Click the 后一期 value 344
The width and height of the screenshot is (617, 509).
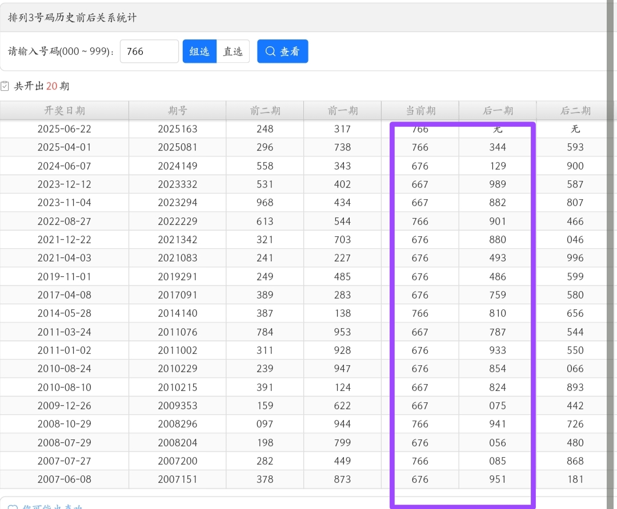498,147
